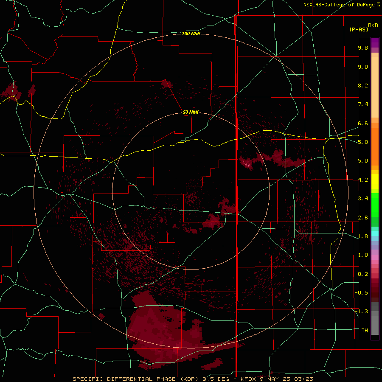Click the DKD [PHAS] legend heading
382x382 pixels.
point(364,27)
